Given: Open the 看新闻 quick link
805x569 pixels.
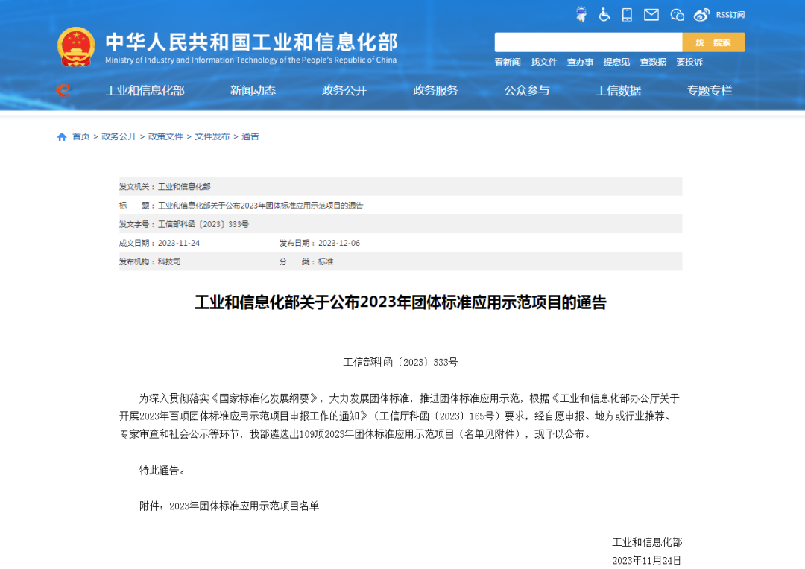Looking at the screenshot, I should pyautogui.click(x=508, y=62).
